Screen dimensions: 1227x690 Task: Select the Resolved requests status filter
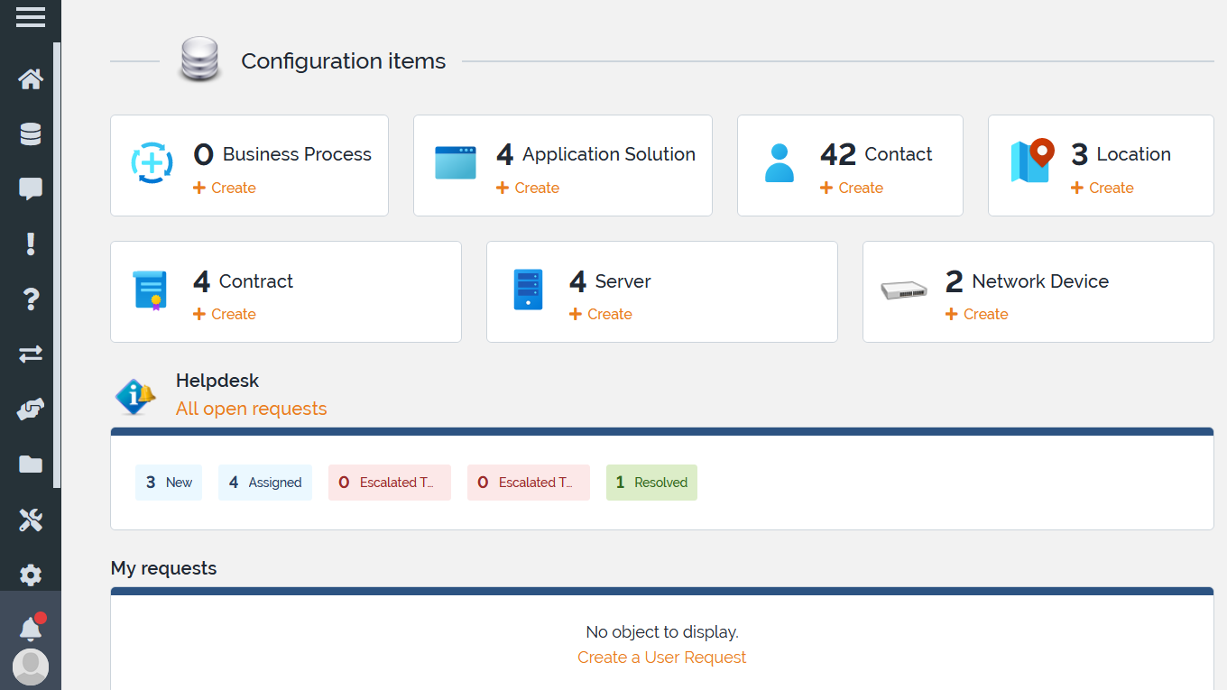650,483
